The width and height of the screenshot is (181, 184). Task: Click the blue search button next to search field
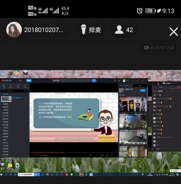point(94,81)
